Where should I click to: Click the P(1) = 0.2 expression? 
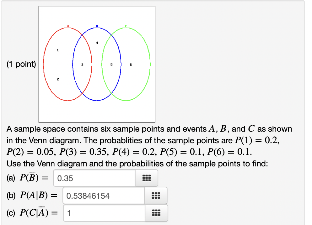tap(256, 140)
